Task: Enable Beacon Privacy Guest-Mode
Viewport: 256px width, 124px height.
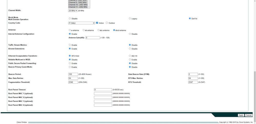Action: [70, 67]
